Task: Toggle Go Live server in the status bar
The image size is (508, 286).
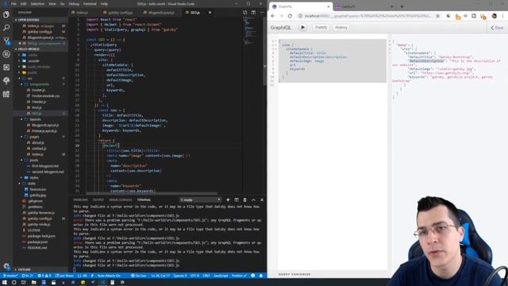Action: click(x=138, y=276)
